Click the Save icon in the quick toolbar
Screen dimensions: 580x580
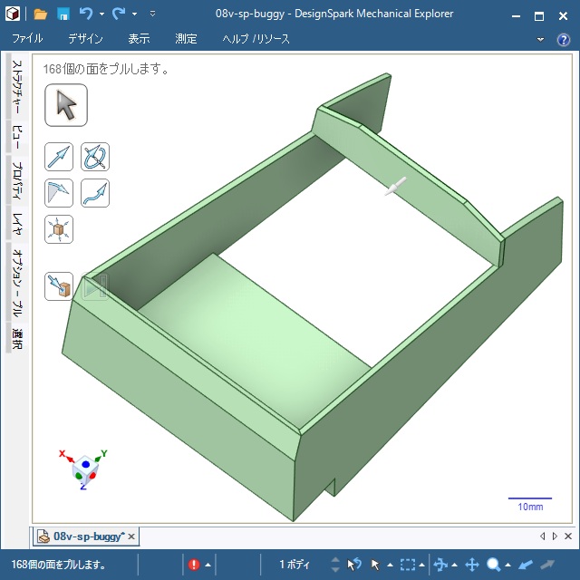(63, 14)
